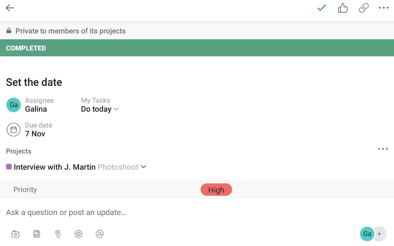Attach a file with the paperclip
Screen dimensions: 394x246
click(x=57, y=234)
